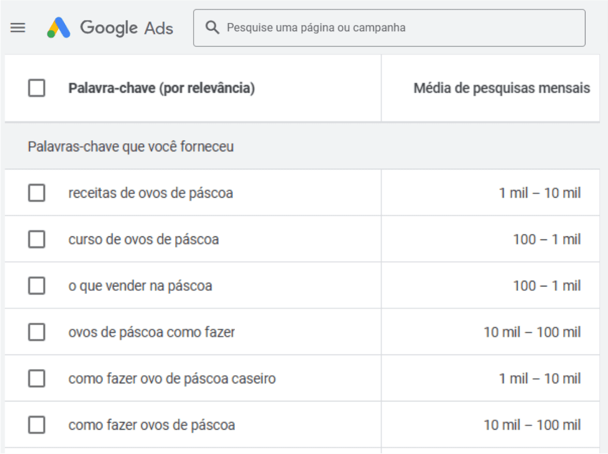Screen dimensions: 608x454
Task: Click the '1 mil – 10 mil' value for receitas
Action: (x=539, y=193)
